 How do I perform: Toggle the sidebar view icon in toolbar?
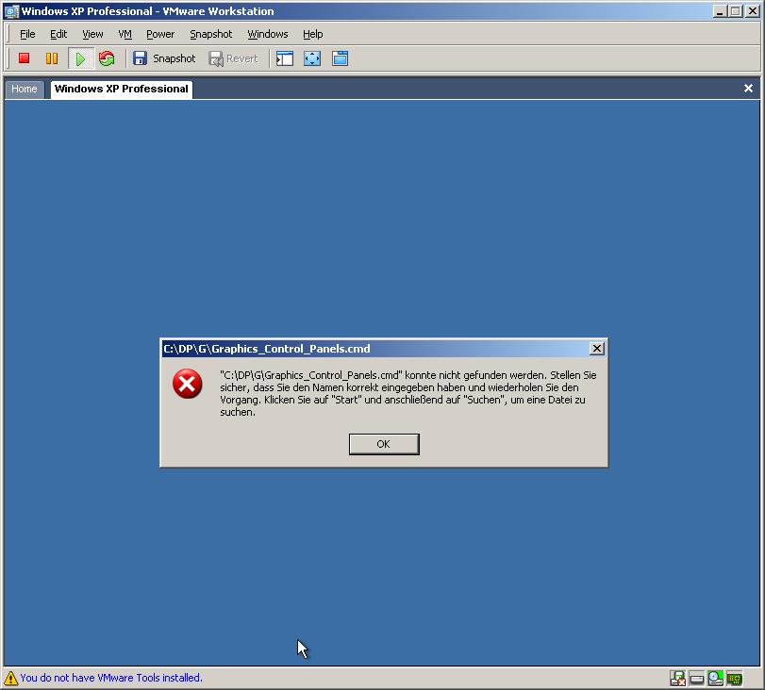(285, 58)
